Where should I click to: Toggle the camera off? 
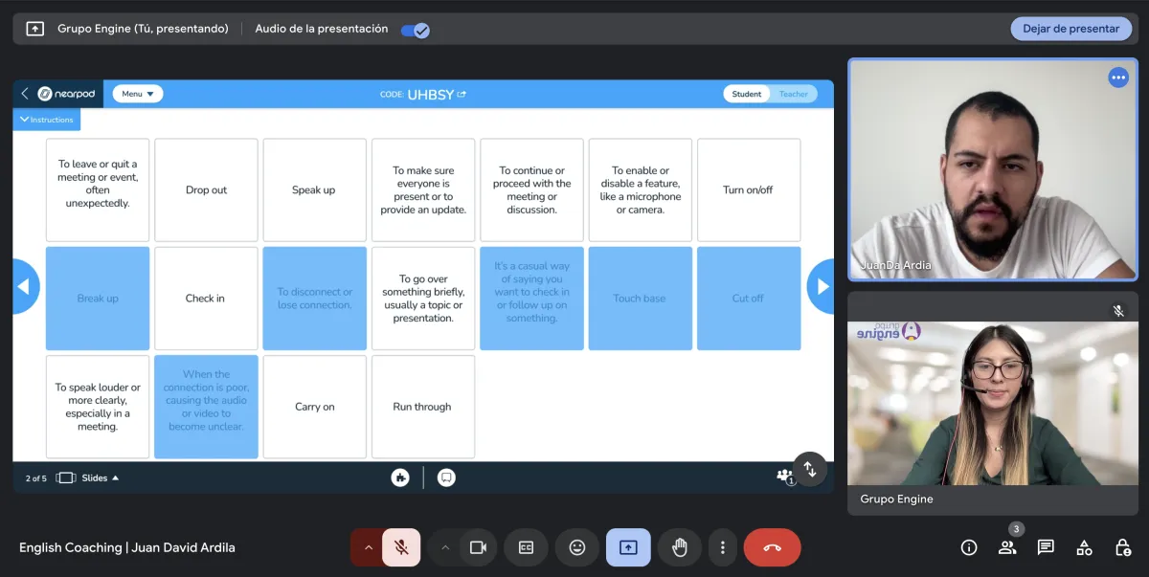coord(478,547)
